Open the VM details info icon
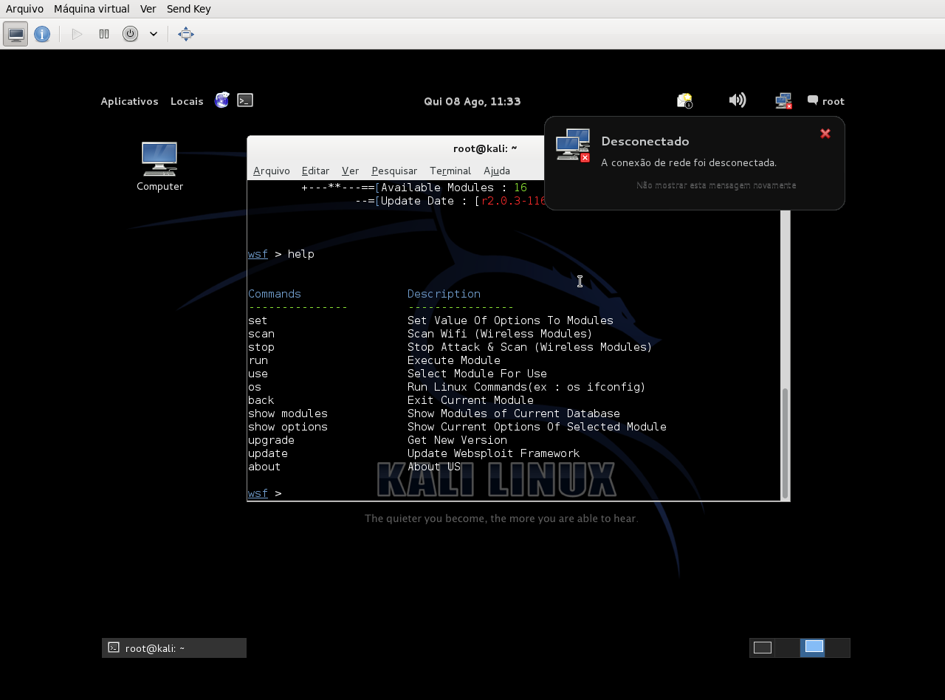Viewport: 945px width, 700px height. point(42,34)
